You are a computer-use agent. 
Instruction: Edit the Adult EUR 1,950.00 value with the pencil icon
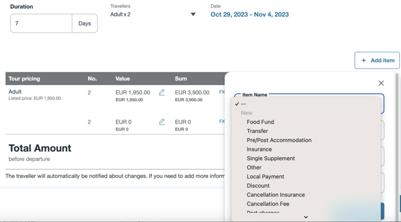162,92
